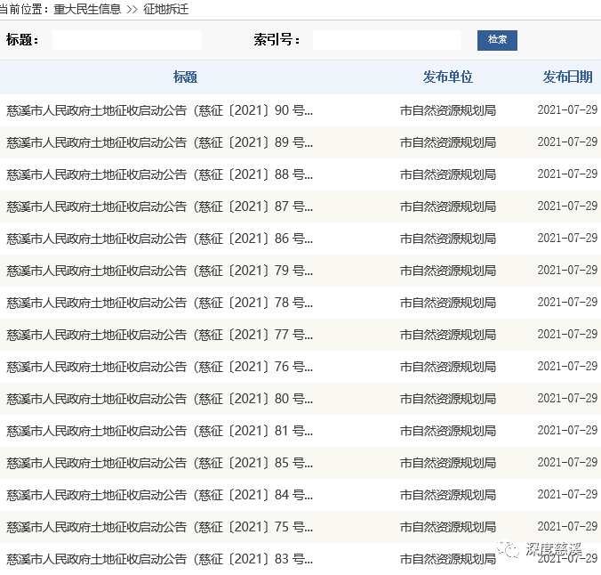Open announcement 慈征〔2021〕88号
Screen dimensions: 601x575
click(x=159, y=174)
